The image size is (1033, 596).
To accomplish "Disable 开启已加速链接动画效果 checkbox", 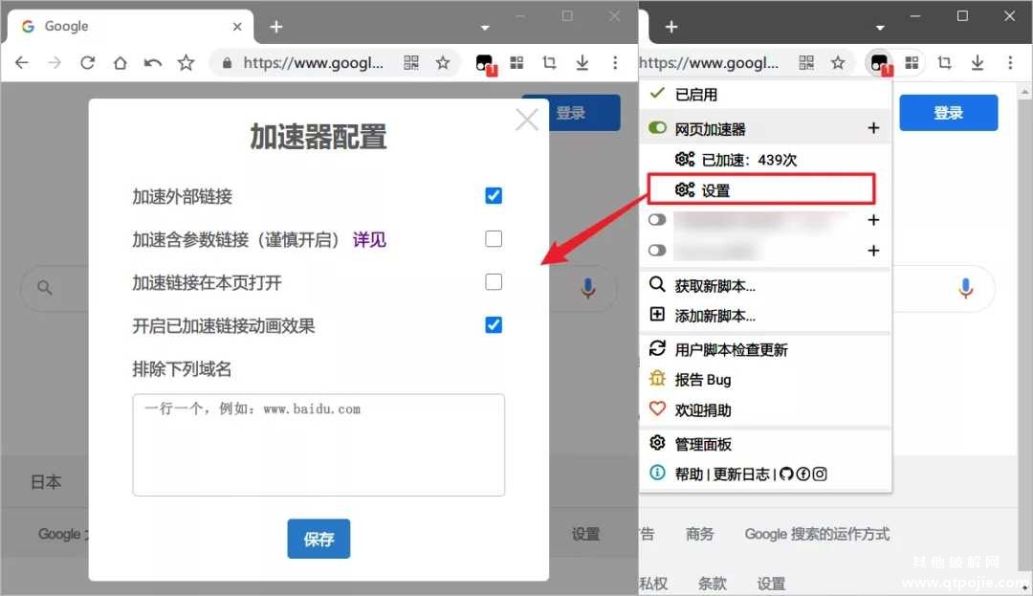I will click(x=494, y=325).
